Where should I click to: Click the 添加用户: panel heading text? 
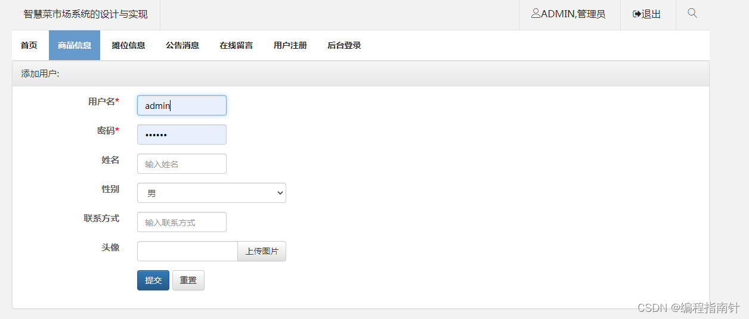pos(41,74)
